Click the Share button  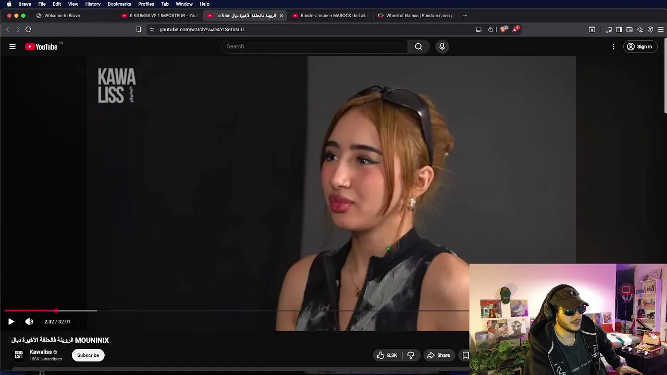point(439,355)
